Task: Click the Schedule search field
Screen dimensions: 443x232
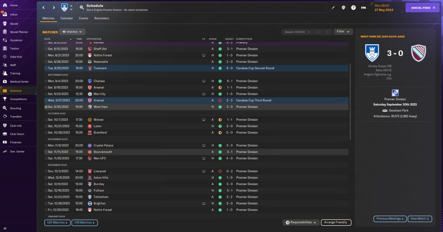Action: click(x=202, y=8)
